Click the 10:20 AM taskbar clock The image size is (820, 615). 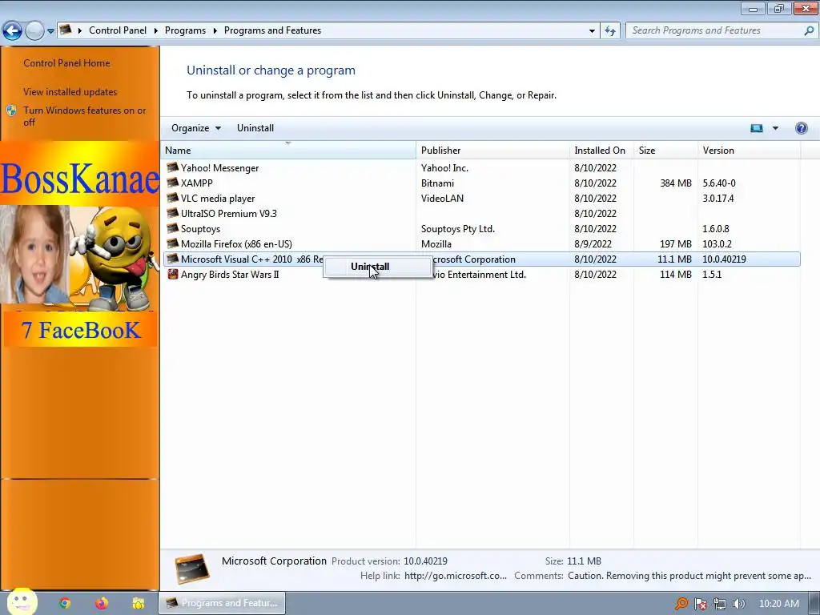778,604
